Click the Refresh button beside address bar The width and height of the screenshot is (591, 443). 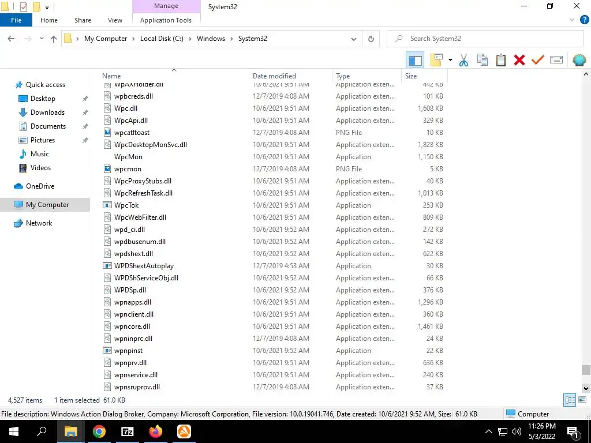(x=371, y=39)
